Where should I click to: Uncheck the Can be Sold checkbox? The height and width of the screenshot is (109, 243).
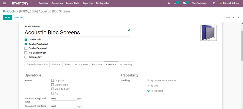[x=26, y=40]
